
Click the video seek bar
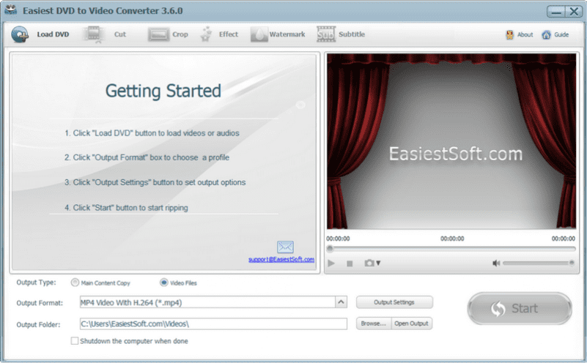[x=451, y=249]
